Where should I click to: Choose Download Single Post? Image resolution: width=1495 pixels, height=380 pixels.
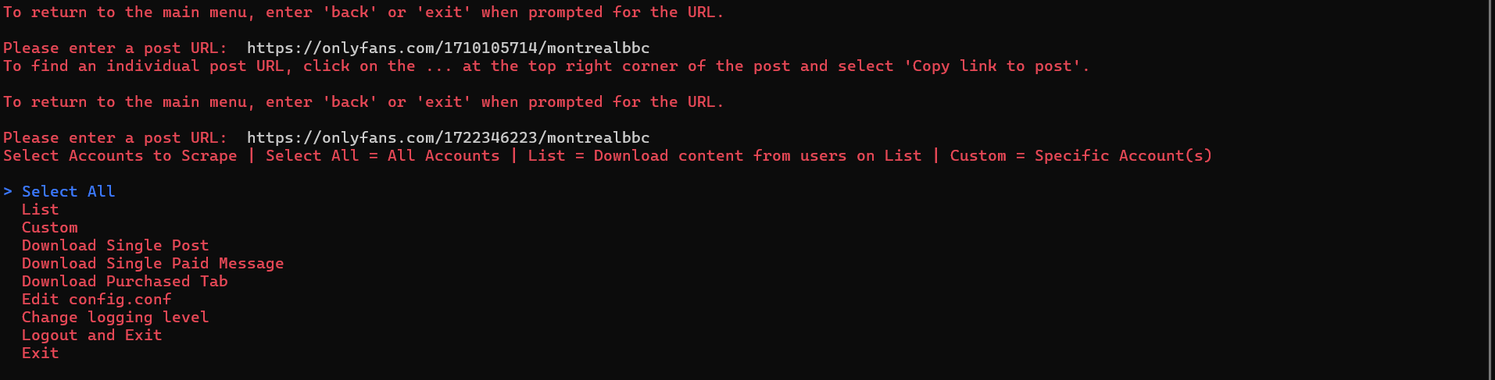tap(115, 245)
